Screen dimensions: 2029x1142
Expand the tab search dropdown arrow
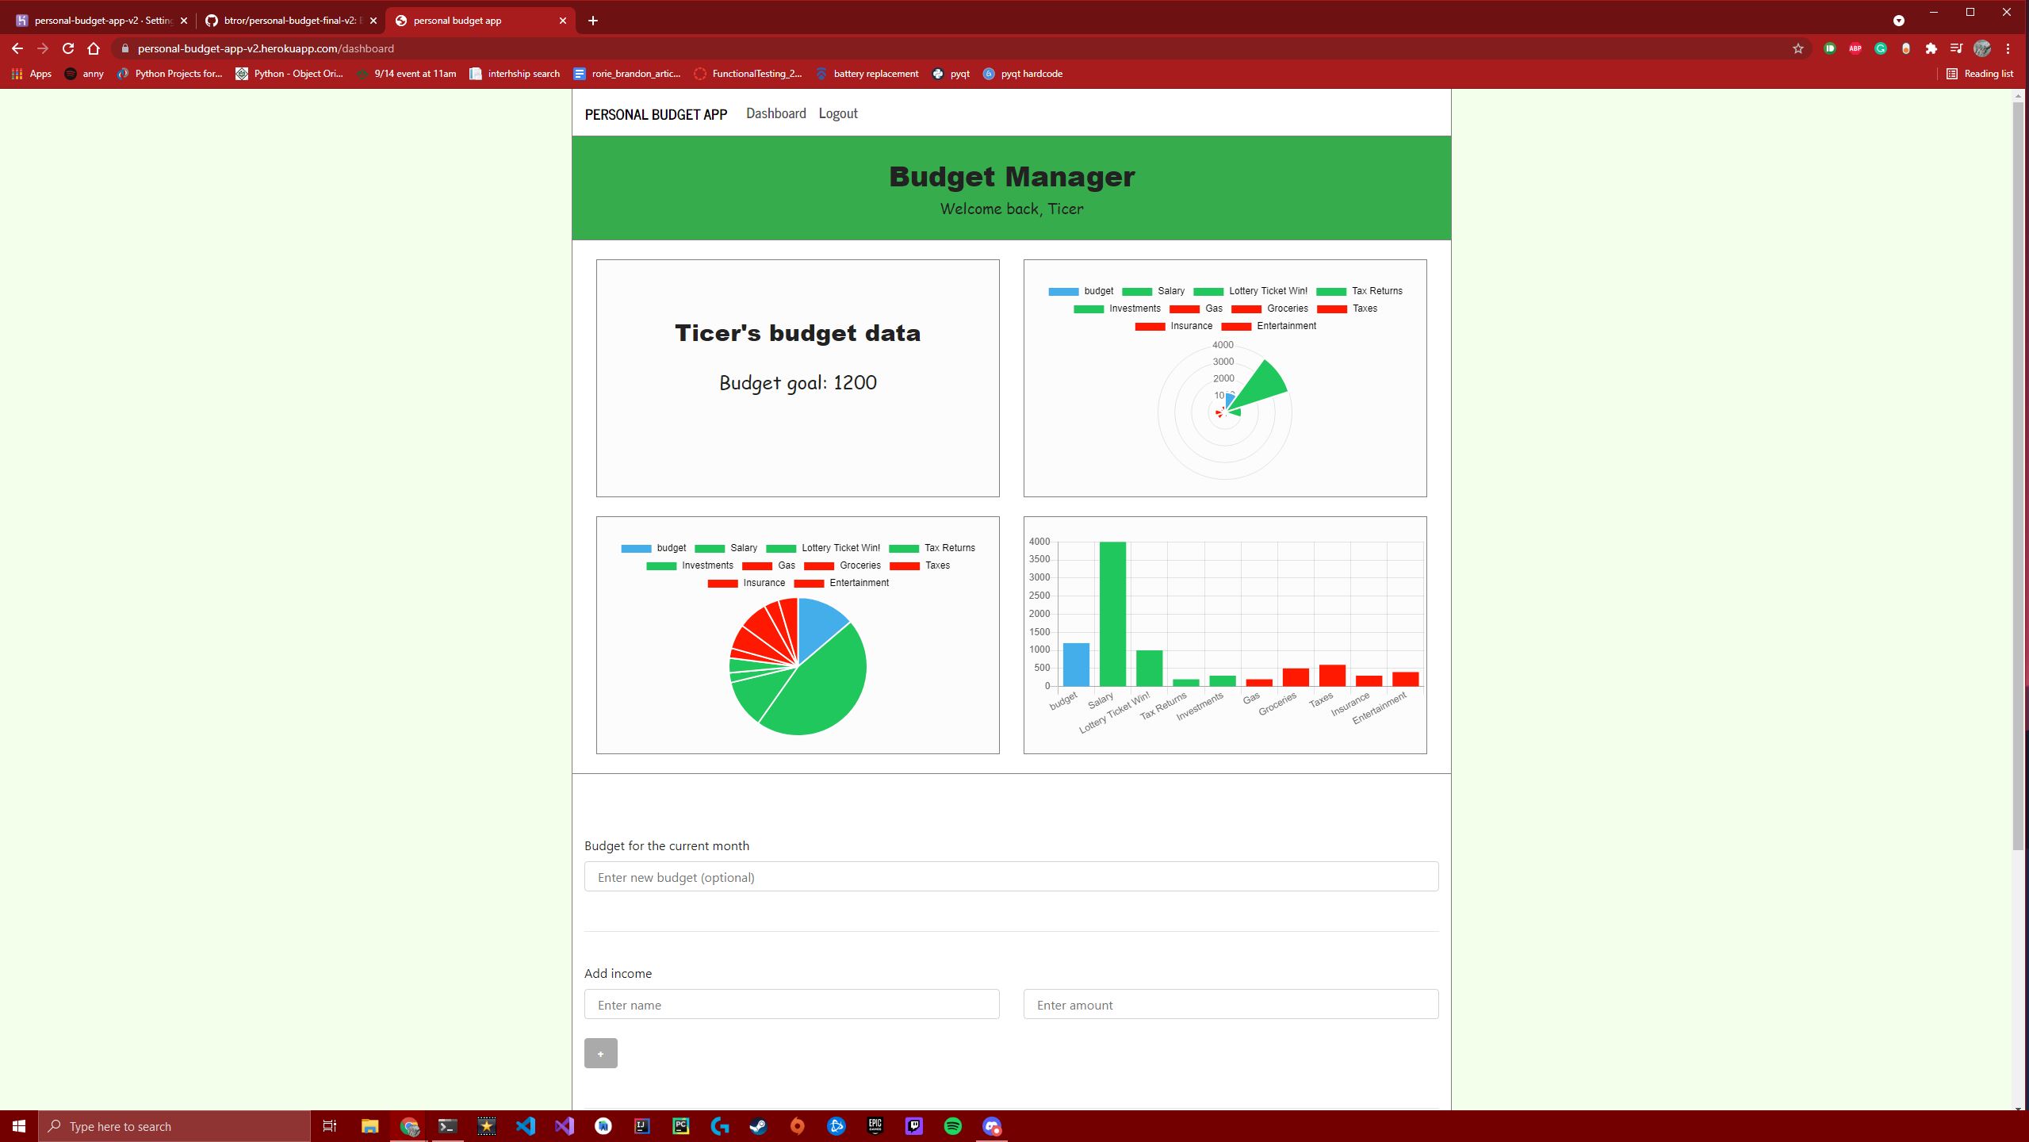(x=1898, y=21)
